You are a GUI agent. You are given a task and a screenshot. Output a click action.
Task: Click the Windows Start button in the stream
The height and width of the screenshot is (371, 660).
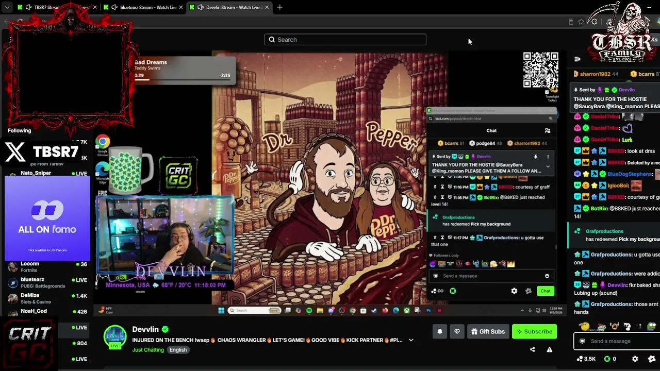point(221,311)
